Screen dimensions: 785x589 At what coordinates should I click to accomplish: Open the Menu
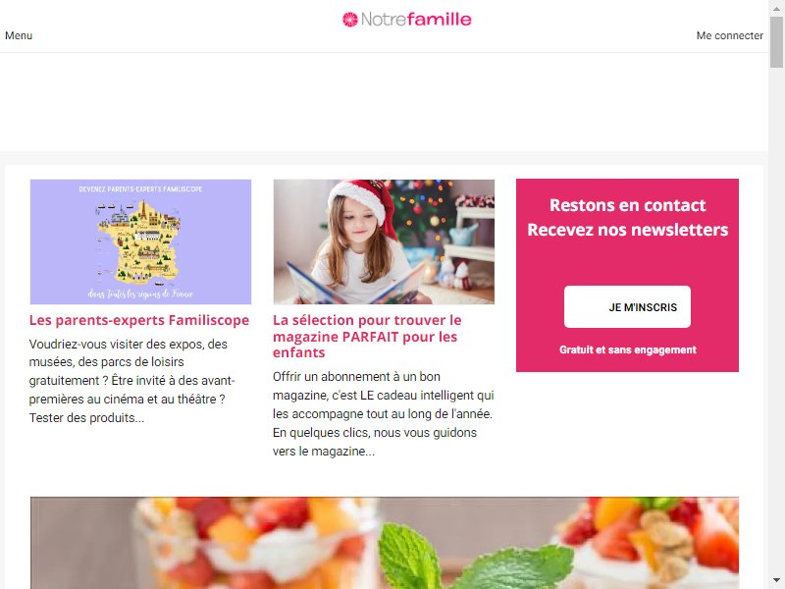point(19,35)
